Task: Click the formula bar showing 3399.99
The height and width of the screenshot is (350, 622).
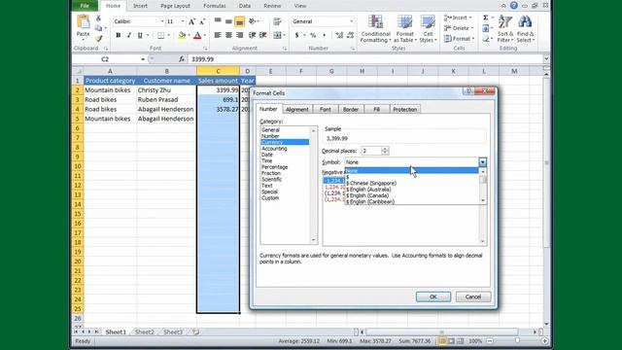Action: click(366, 59)
